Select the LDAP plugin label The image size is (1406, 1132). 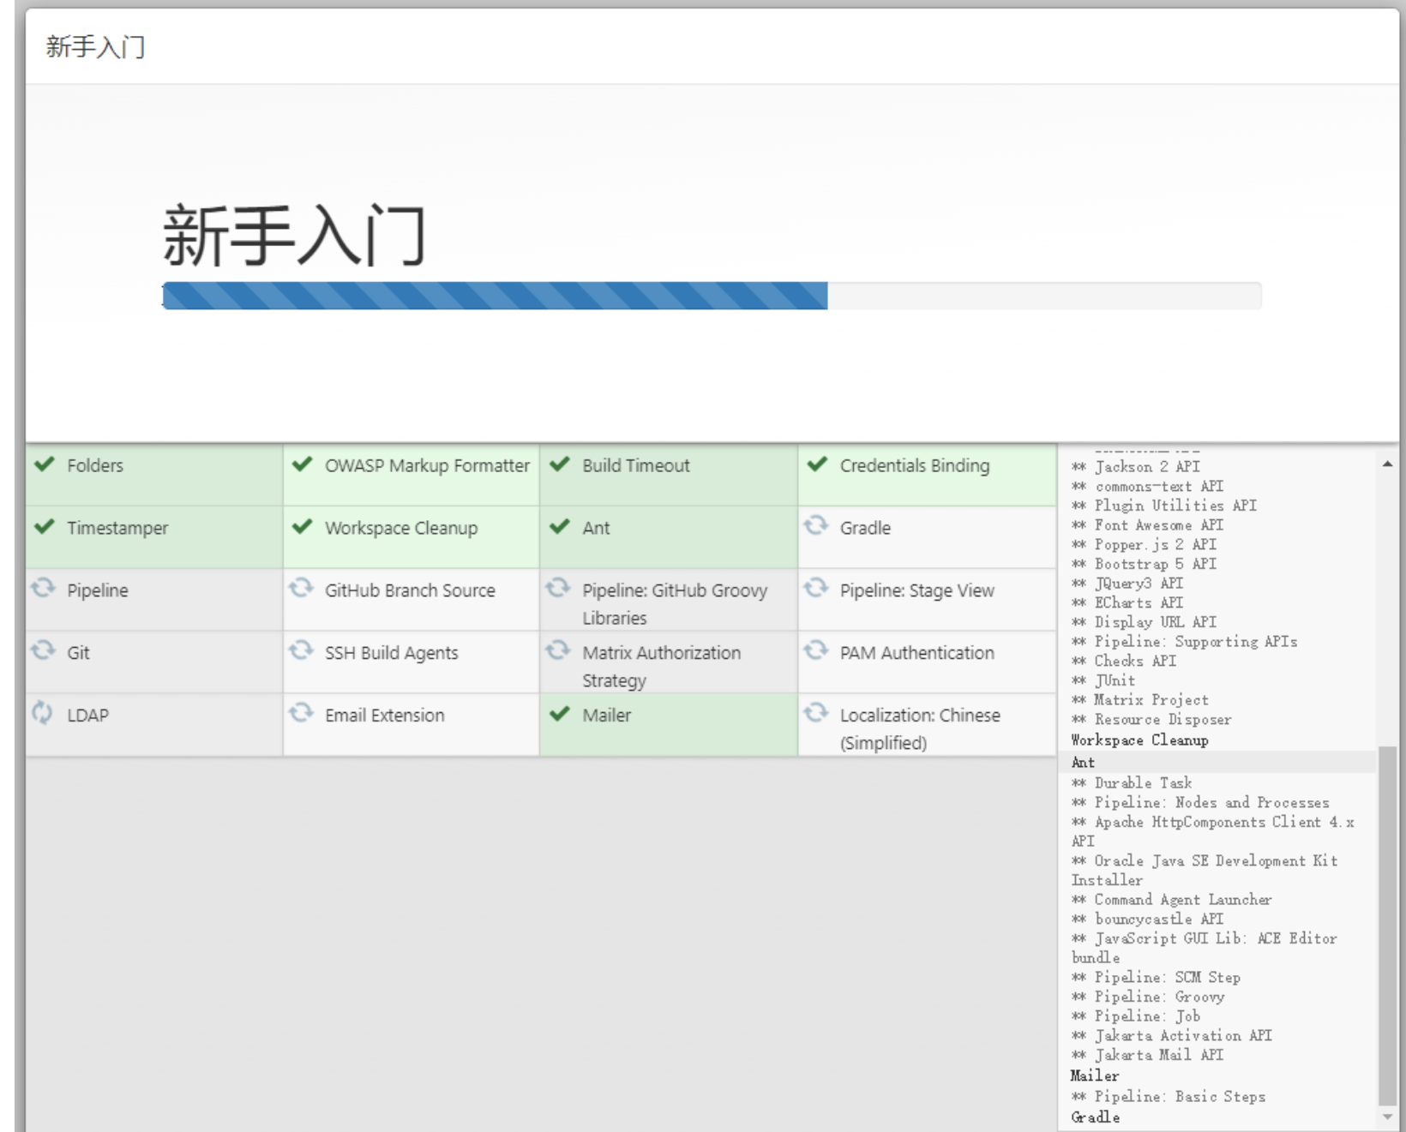click(x=88, y=716)
